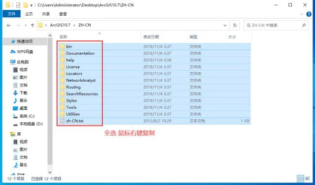The image size is (315, 185).
Task: Open recent locations dropdown arrow
Action: coord(26,25)
